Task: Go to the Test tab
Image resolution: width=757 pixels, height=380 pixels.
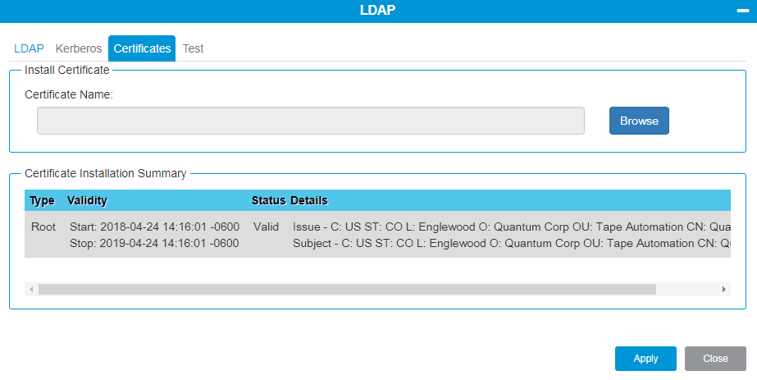Action: (193, 48)
